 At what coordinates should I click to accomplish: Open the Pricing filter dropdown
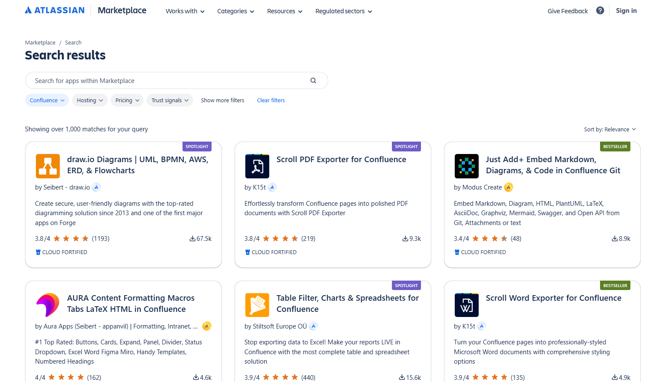[127, 100]
